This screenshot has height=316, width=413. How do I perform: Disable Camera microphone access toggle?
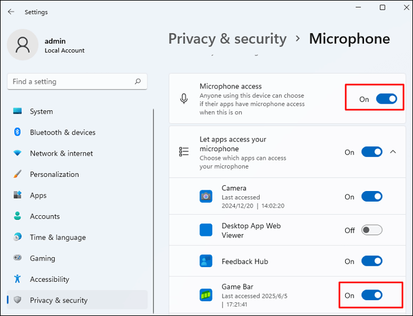pos(372,196)
